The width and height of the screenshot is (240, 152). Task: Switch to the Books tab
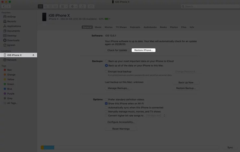coord(163,27)
